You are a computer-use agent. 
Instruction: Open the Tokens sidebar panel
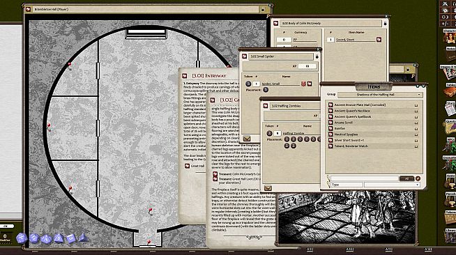click(450, 218)
